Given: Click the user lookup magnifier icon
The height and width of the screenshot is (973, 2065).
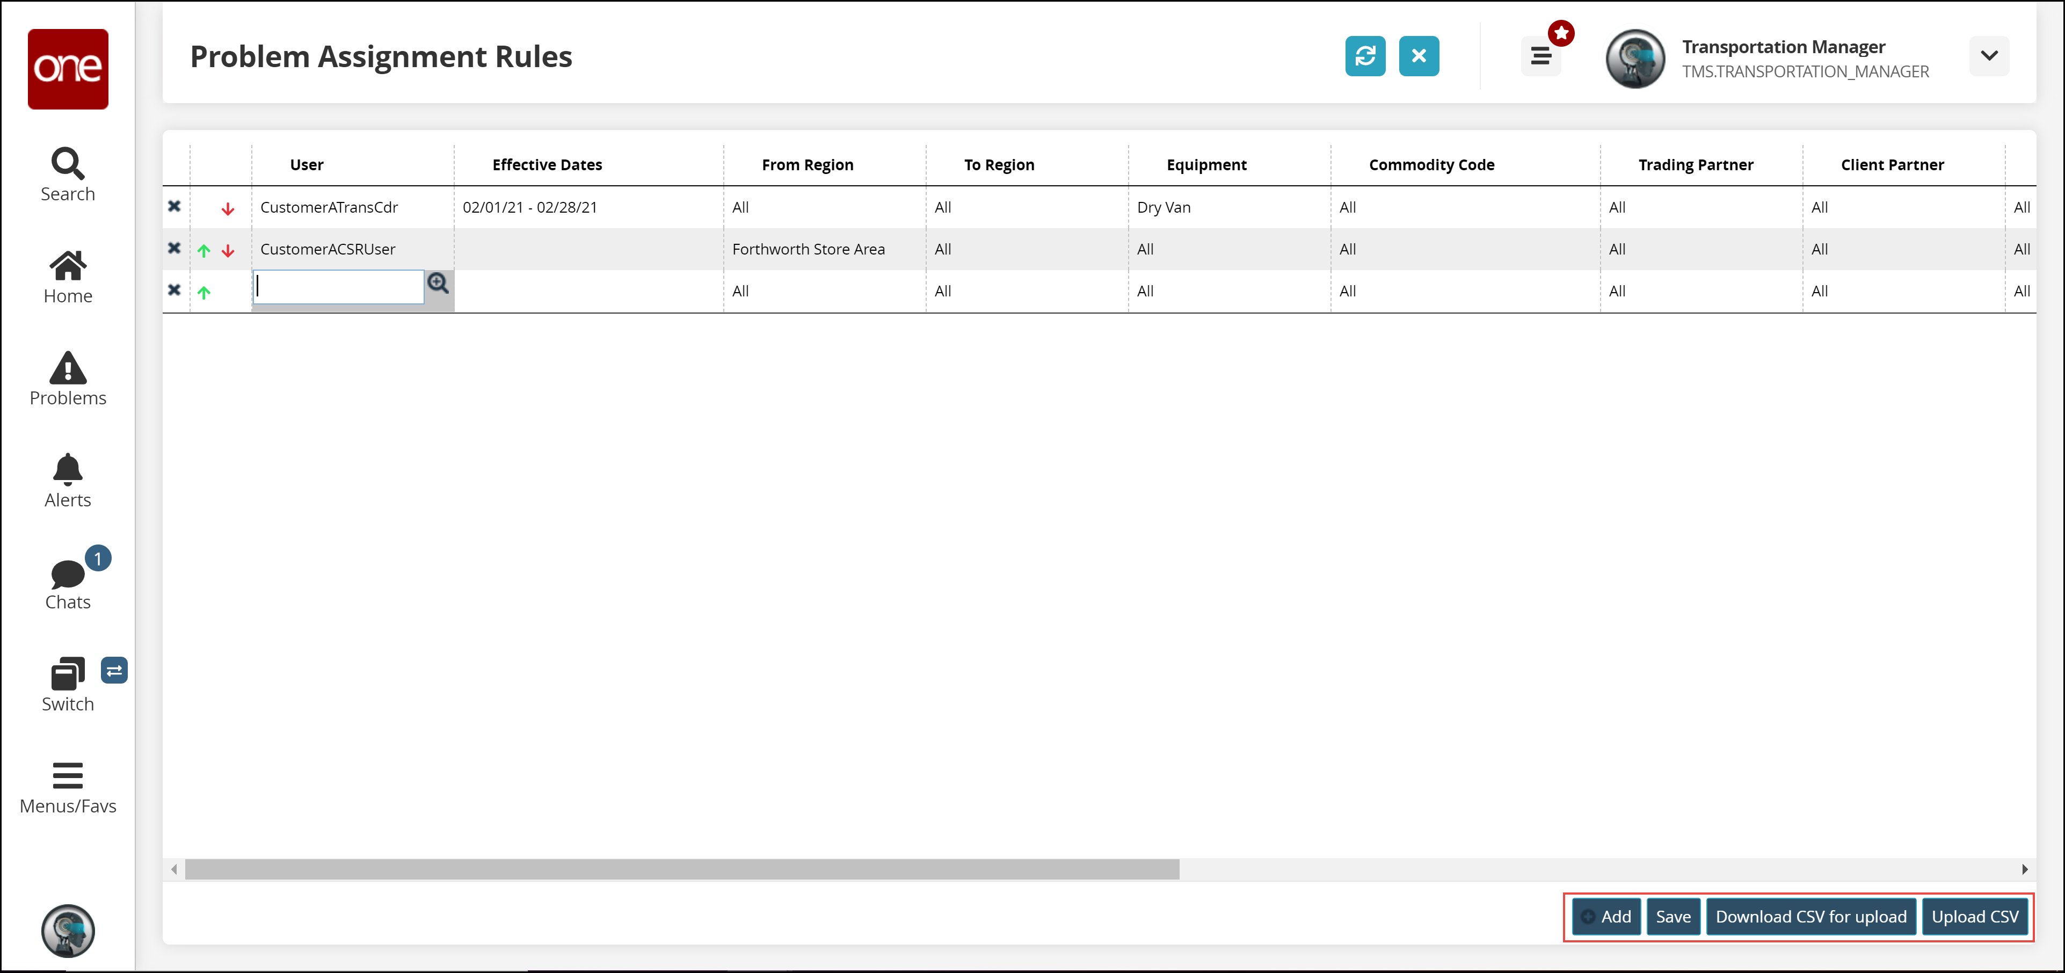Looking at the screenshot, I should tap(438, 283).
